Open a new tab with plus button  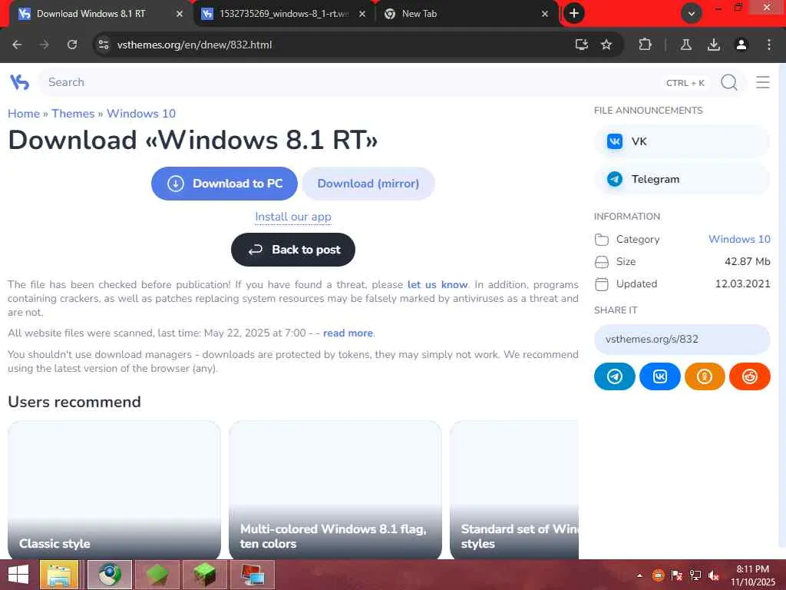pyautogui.click(x=574, y=14)
